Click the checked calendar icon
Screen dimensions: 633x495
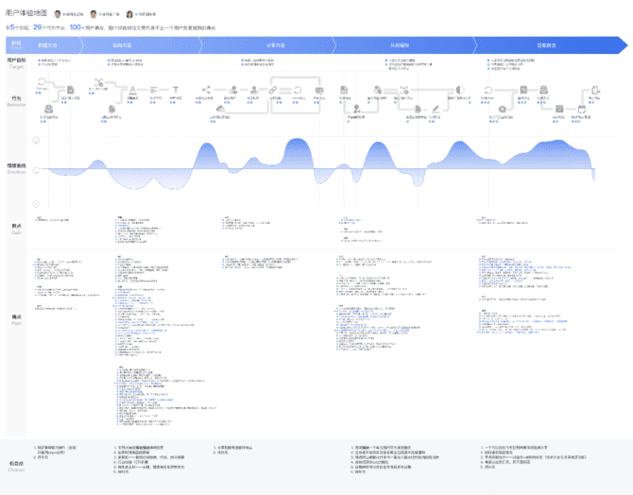pos(559,109)
